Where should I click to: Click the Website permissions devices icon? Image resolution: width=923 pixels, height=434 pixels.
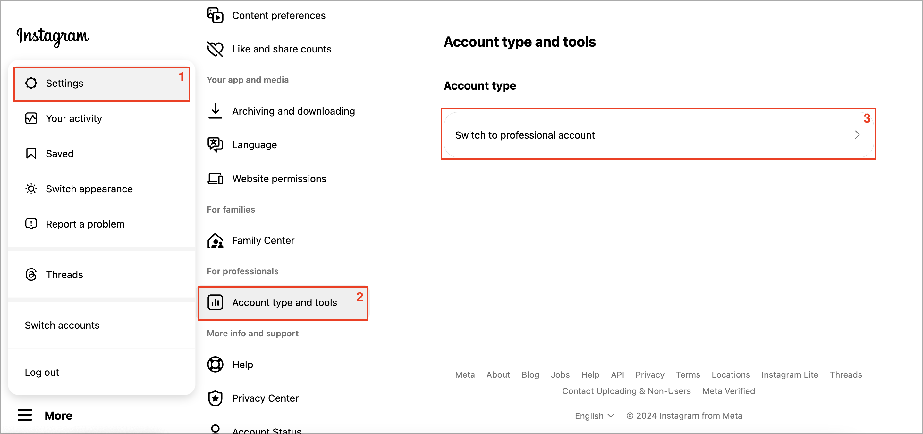click(215, 178)
